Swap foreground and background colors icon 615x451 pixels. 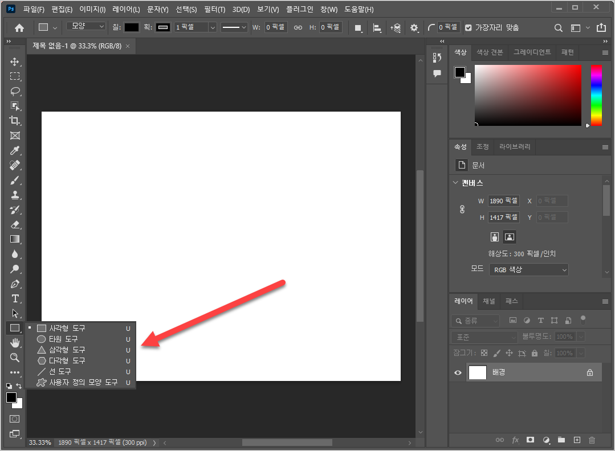[18, 386]
